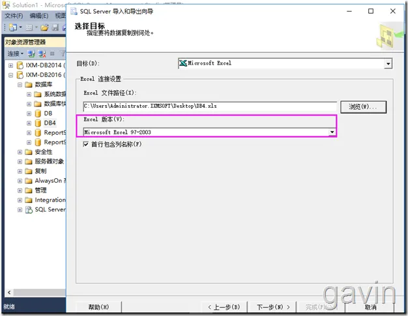Click the 数据库 folder icon
Screen dimensions: 408x316
pos(29,85)
